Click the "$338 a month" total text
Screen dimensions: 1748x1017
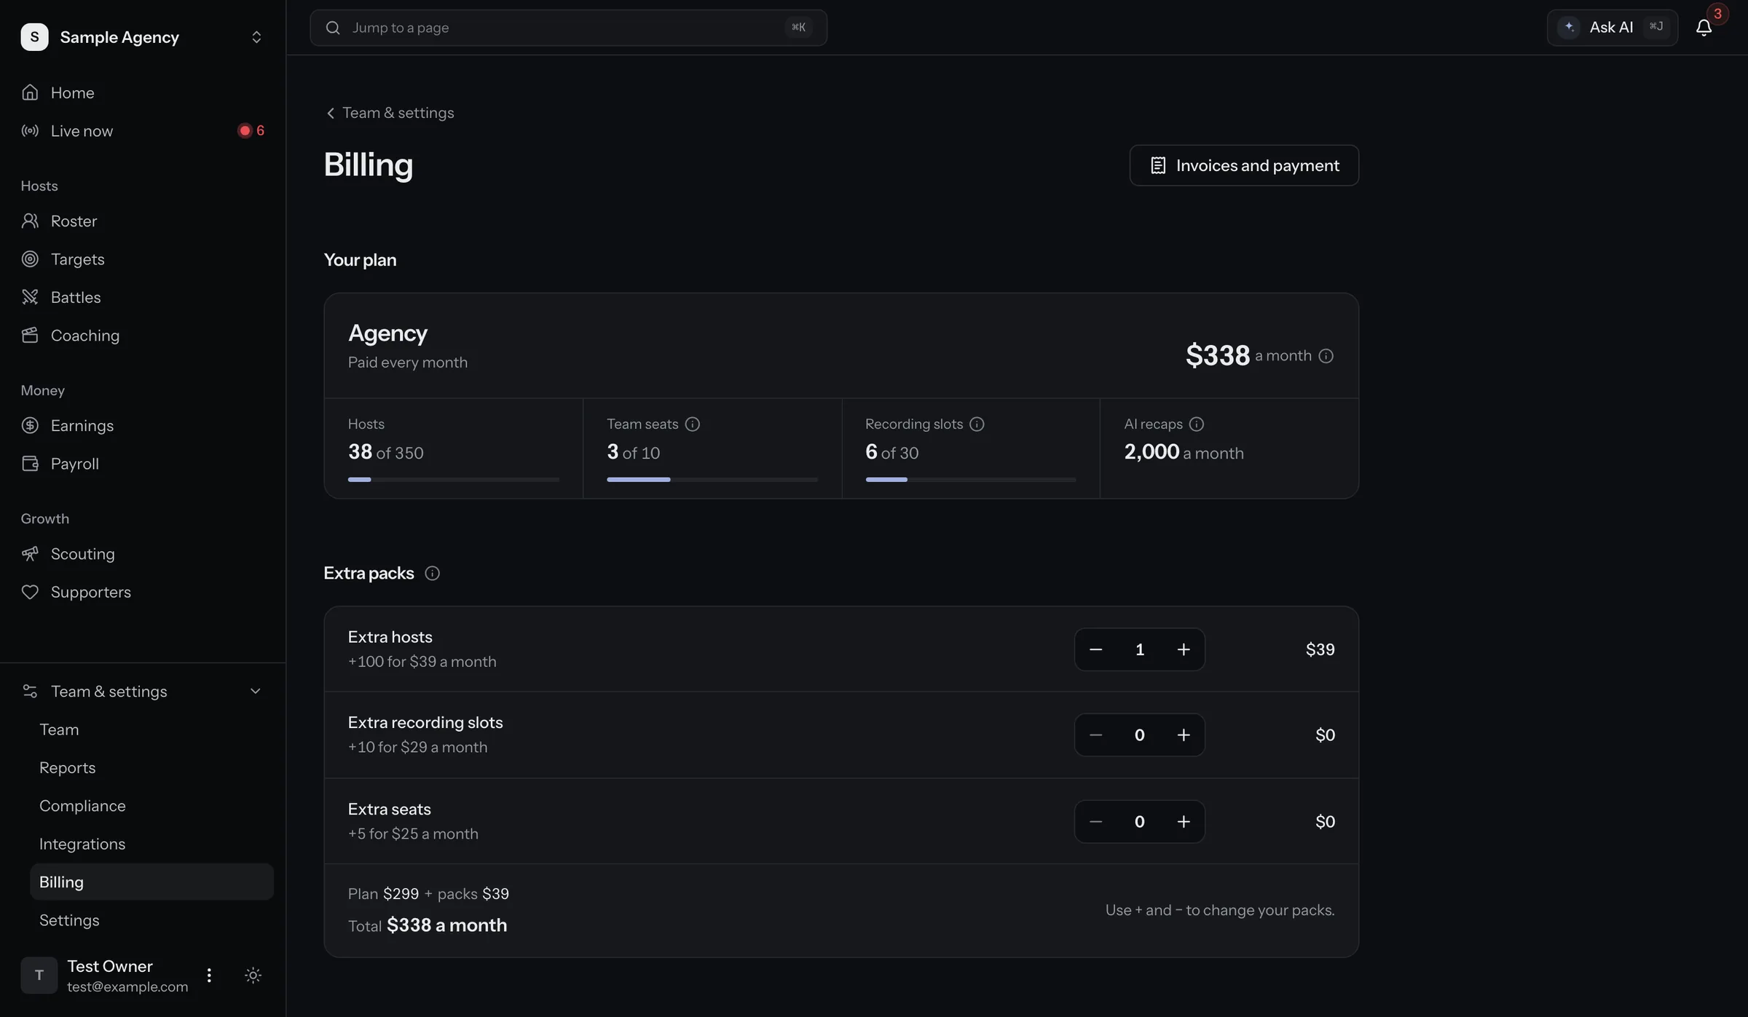click(446, 925)
